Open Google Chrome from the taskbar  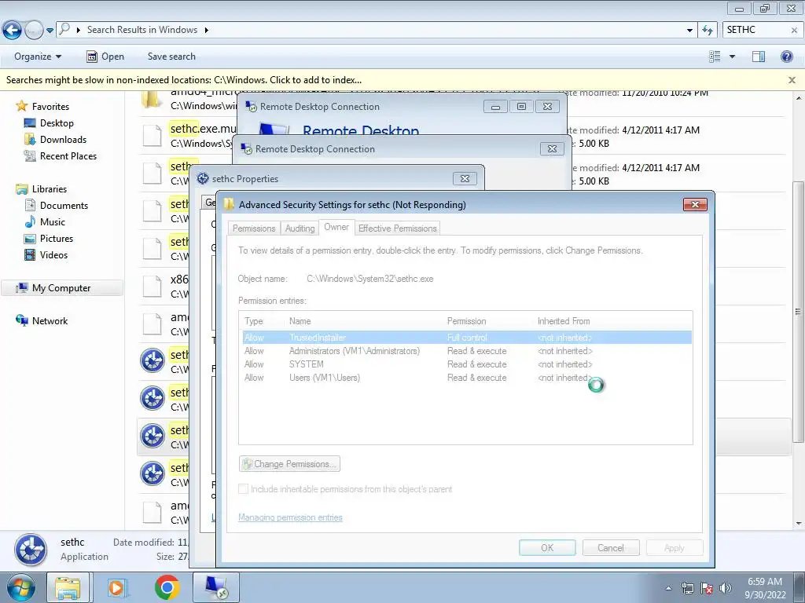click(167, 587)
